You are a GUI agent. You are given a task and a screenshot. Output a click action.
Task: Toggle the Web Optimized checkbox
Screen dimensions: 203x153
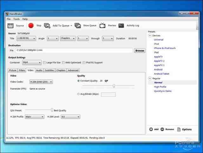click(x=63, y=63)
